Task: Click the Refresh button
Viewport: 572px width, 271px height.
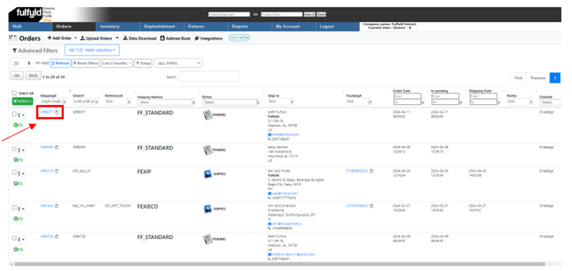Action: (x=62, y=63)
